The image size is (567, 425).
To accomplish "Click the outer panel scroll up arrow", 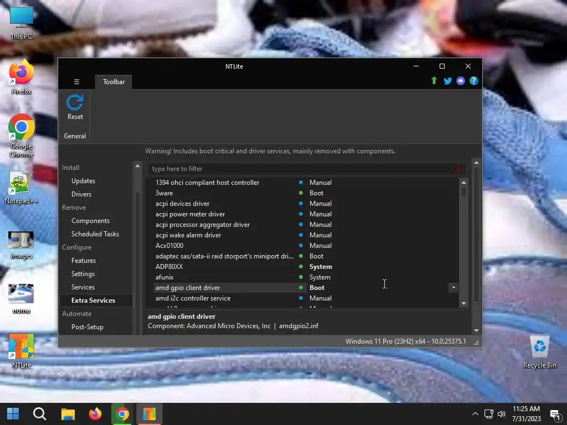I will tap(476, 163).
